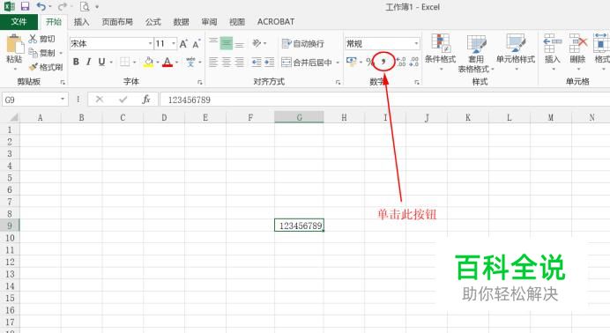The width and height of the screenshot is (610, 333).
Task: Click the Save icon in quick access toolbar
Action: [x=26, y=6]
